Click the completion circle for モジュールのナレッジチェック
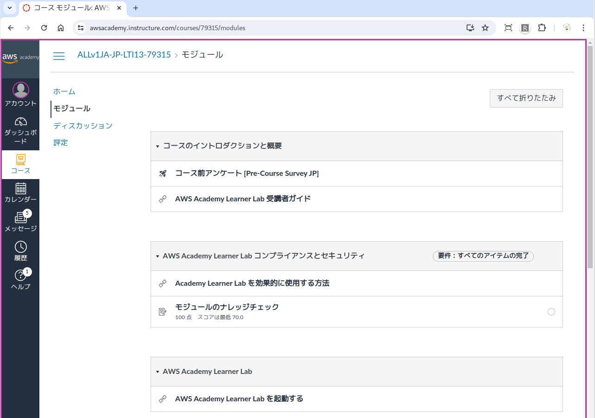The image size is (595, 418). tap(551, 312)
